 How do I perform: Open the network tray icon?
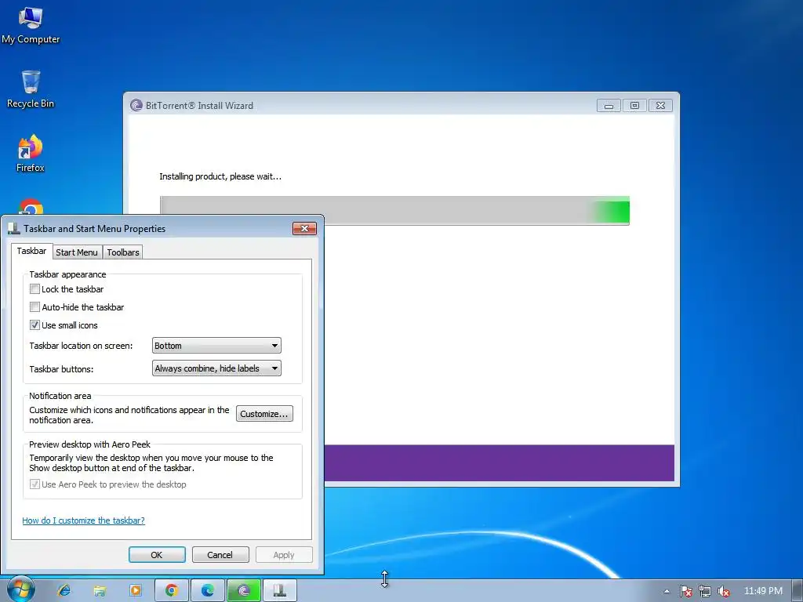coord(705,591)
